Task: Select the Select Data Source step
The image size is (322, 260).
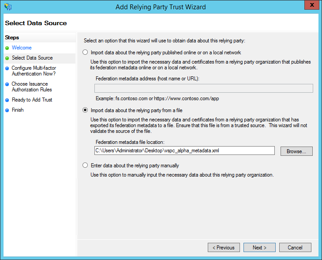Action: [x=32, y=58]
